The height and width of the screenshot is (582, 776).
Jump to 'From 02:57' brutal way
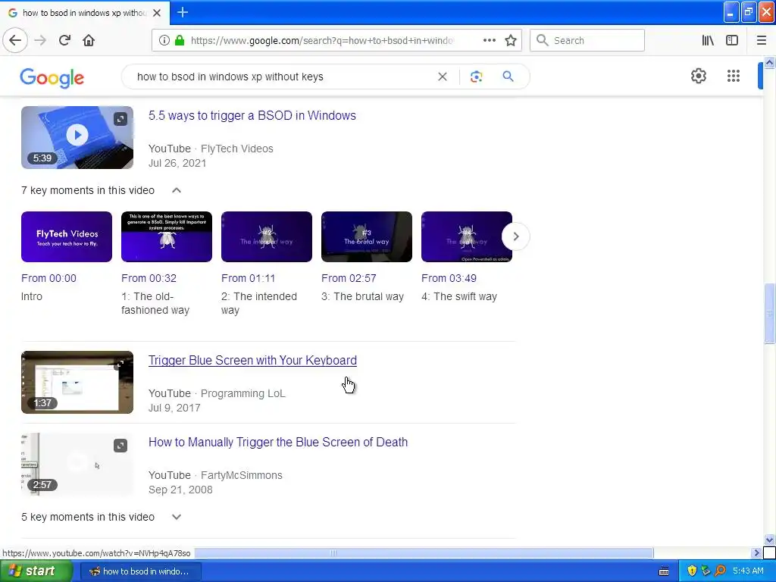point(349,278)
